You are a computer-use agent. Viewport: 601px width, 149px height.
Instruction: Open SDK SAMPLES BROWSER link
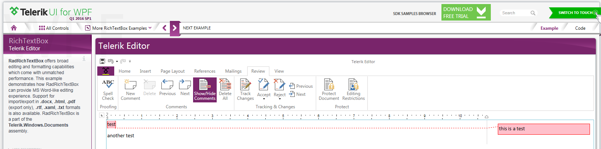click(414, 14)
